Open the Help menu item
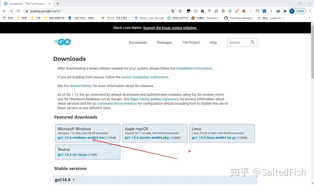The width and height of the screenshot is (314, 185). 213,42
